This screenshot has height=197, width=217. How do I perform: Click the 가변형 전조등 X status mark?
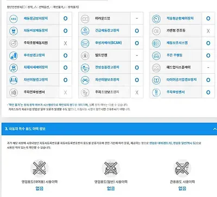(208, 31)
